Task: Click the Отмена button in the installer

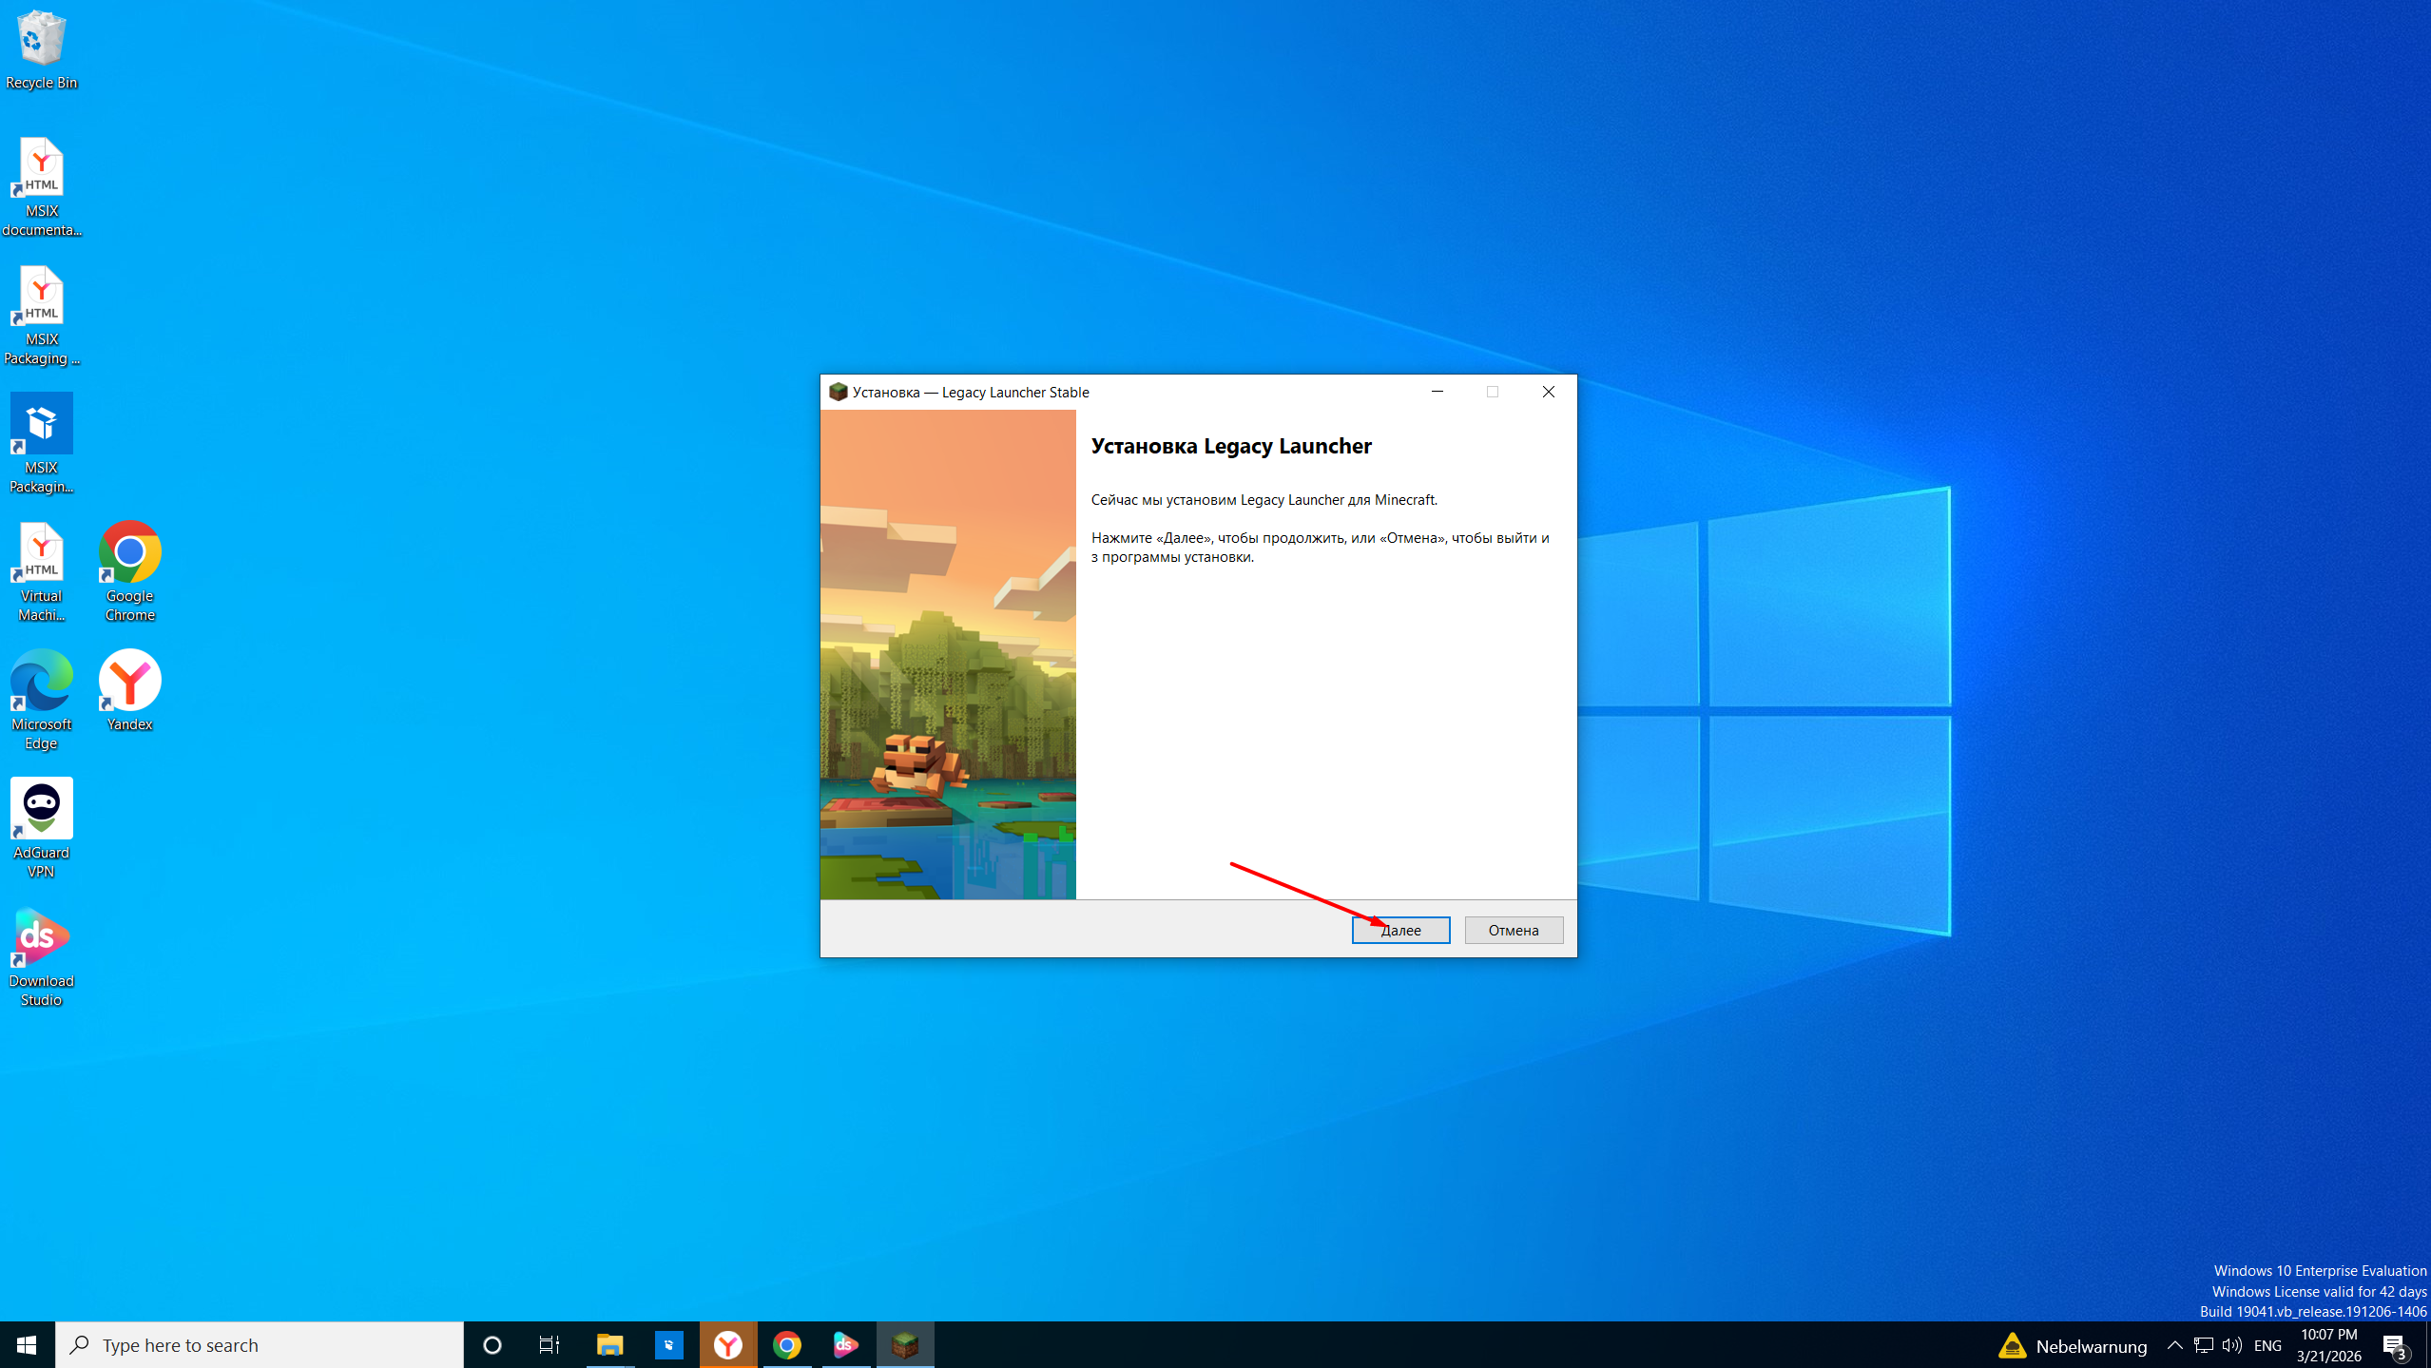Action: [1514, 930]
